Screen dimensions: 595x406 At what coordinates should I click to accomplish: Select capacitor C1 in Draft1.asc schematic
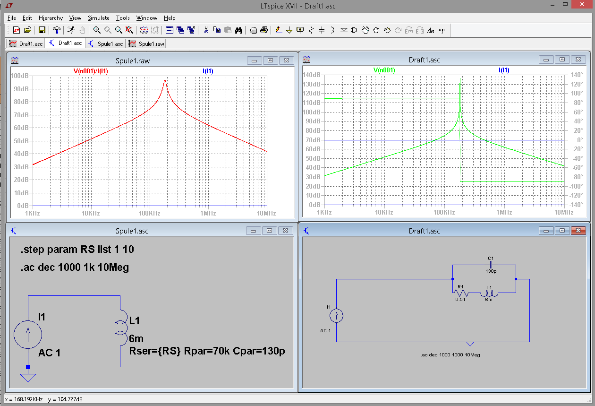click(x=491, y=265)
